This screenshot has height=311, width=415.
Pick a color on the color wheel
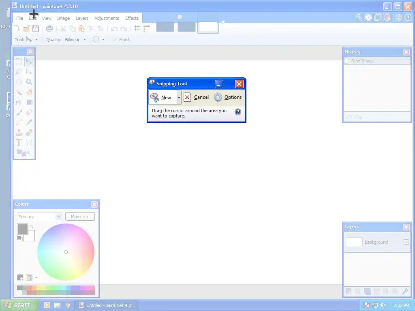point(66,252)
